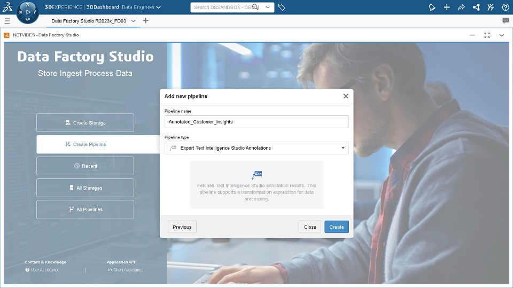Click the search magnifier icon
This screenshot has width=513, height=288.
click(255, 7)
